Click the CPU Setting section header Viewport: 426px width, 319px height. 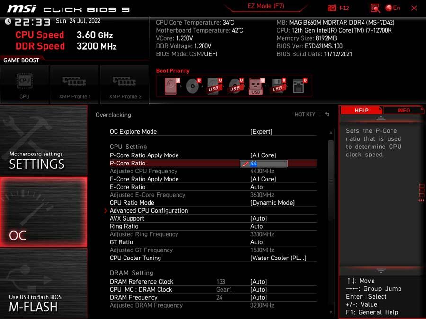click(x=128, y=147)
